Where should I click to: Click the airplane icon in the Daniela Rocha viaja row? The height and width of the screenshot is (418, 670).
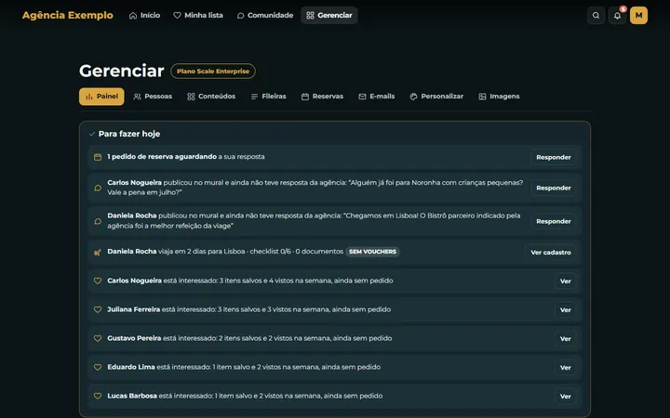(98, 252)
